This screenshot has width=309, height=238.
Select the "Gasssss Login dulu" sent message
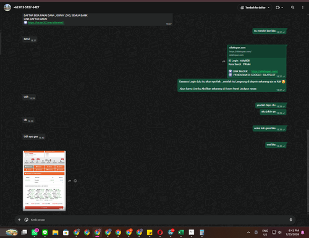tap(232, 85)
